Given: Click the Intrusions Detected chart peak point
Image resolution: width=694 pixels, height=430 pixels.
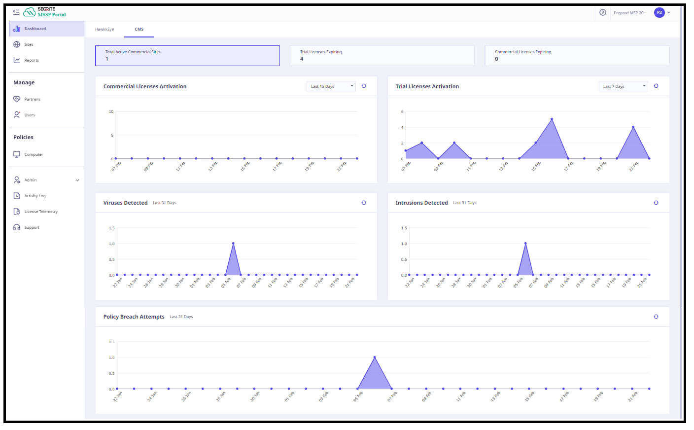Looking at the screenshot, I should (525, 243).
